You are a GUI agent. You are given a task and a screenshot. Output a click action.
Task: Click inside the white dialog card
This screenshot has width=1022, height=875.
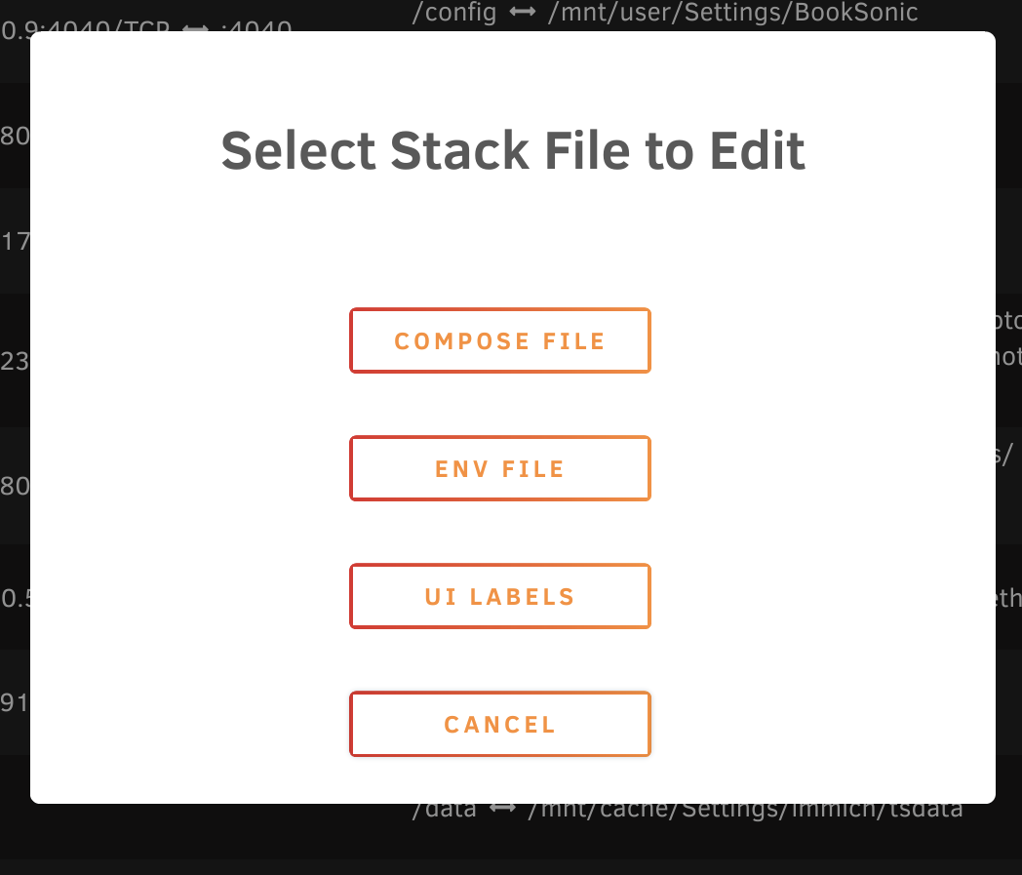point(514,244)
